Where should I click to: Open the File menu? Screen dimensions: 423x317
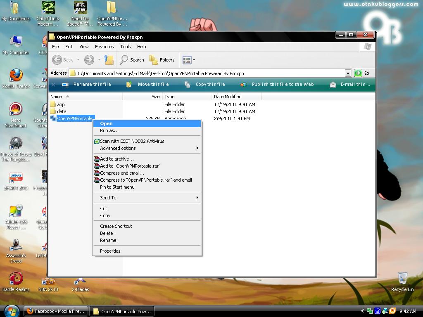pos(55,47)
